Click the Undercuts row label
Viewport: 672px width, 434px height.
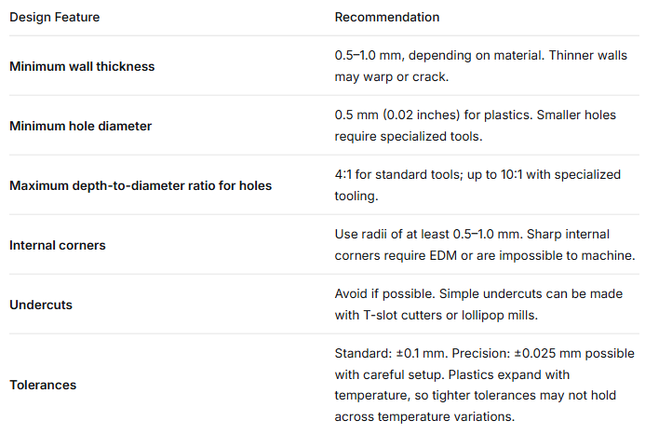click(41, 305)
